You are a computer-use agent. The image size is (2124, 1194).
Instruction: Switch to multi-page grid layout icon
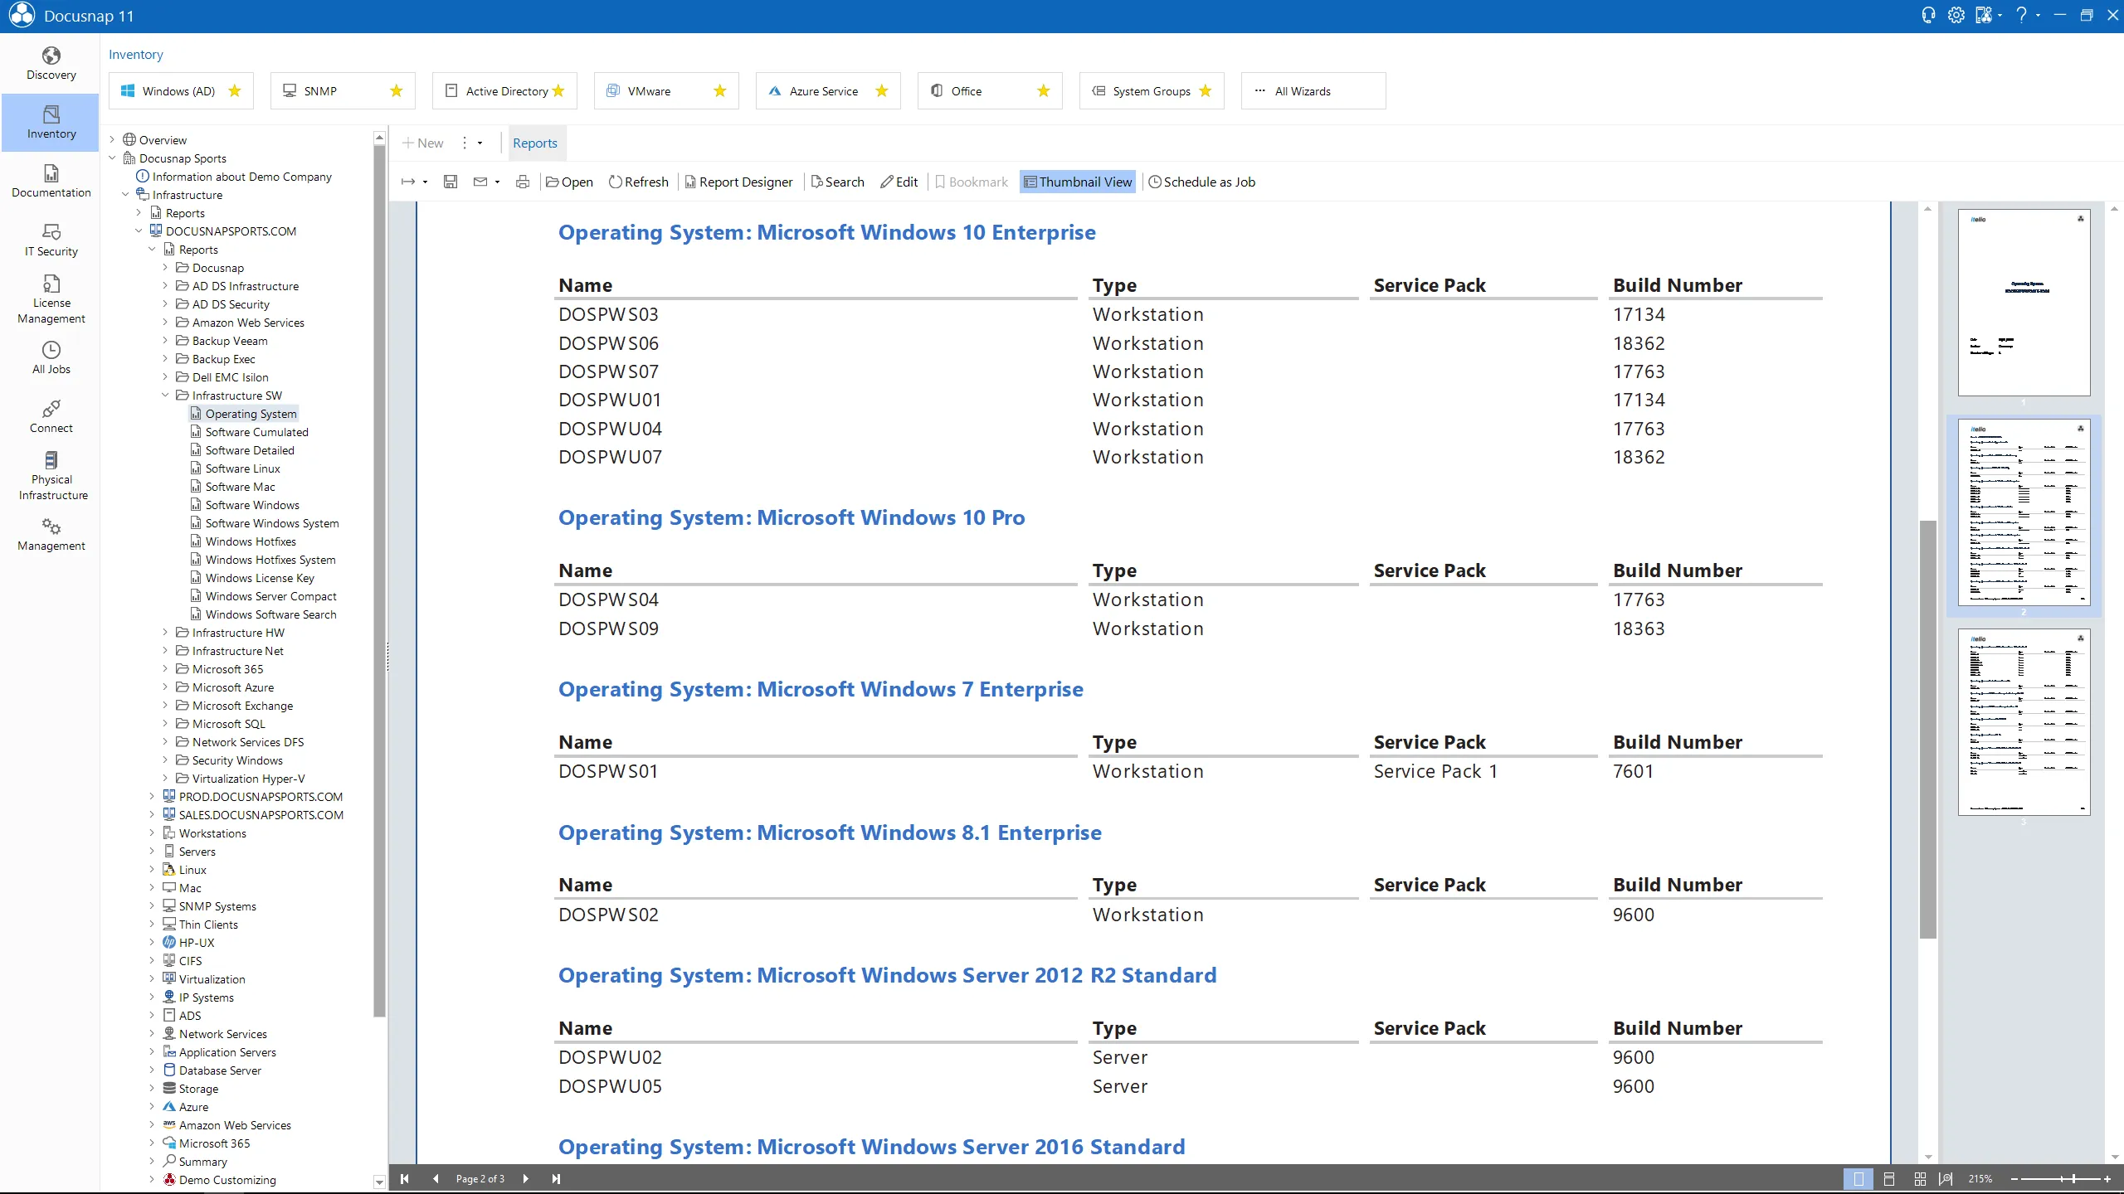(1920, 1179)
